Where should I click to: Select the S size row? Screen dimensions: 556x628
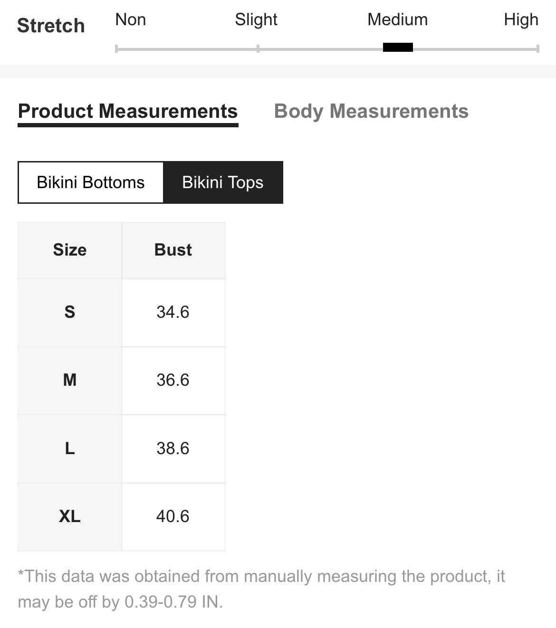point(122,312)
